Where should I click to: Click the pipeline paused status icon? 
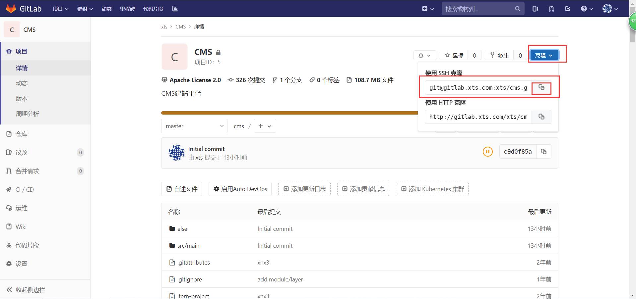pyautogui.click(x=487, y=152)
